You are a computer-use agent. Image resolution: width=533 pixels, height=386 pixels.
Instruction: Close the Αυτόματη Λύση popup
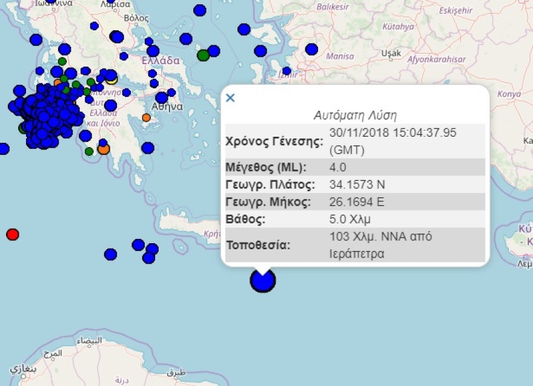230,97
